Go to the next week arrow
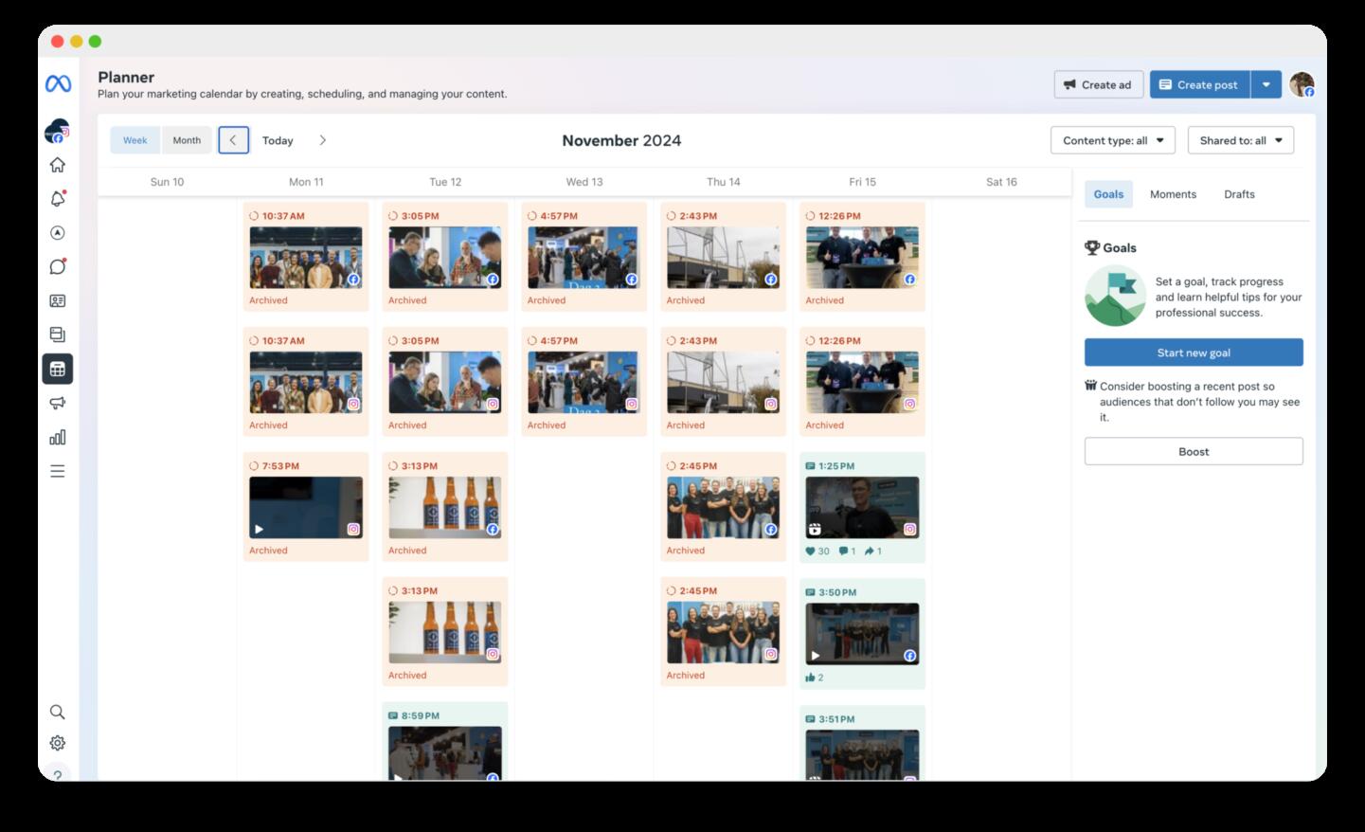This screenshot has height=832, width=1365. pyautogui.click(x=323, y=140)
